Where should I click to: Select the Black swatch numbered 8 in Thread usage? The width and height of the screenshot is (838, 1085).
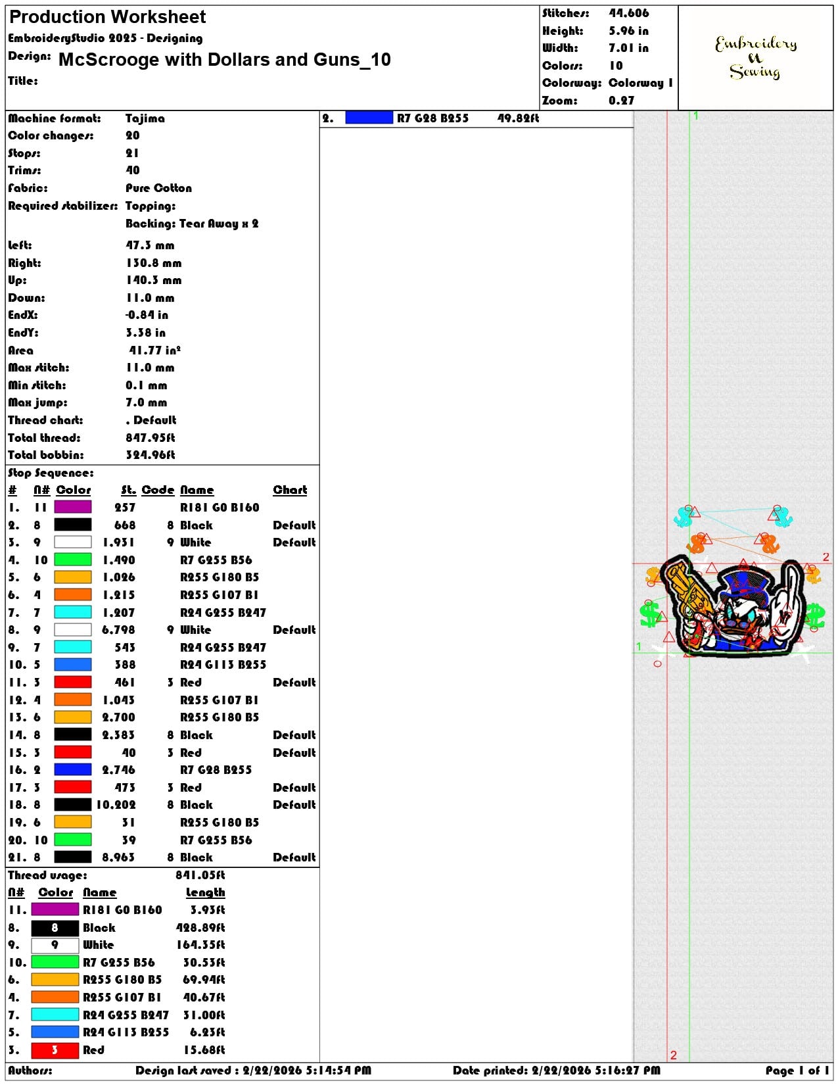coord(55,927)
